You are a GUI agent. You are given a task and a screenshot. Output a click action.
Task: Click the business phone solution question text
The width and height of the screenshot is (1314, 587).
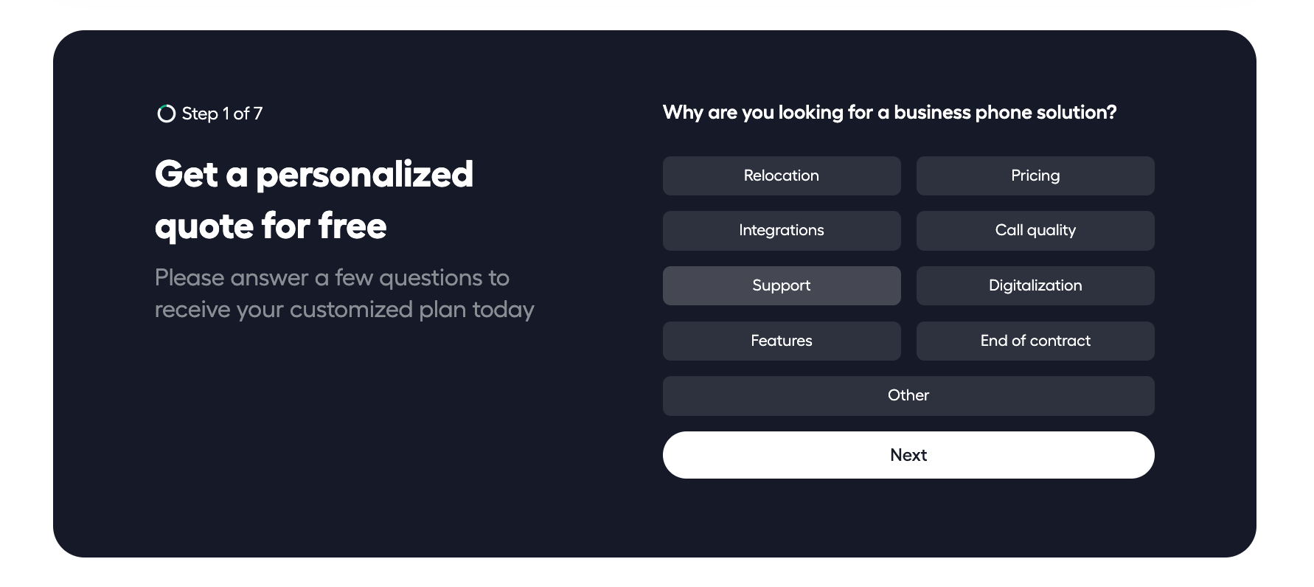coord(889,112)
